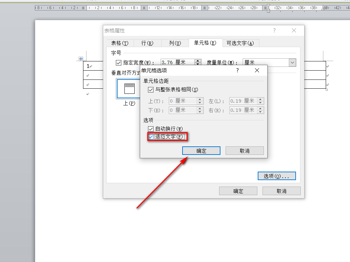The image size is (350, 262).
Task: Click the 下(B) margin field
Action: (x=183, y=110)
